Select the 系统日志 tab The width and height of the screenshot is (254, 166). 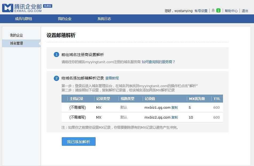tap(104, 19)
